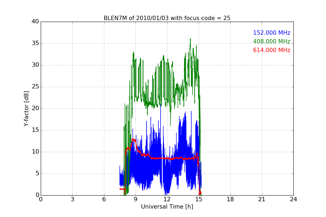Click y-axis tick label 15
The image size is (326, 217).
35,130
